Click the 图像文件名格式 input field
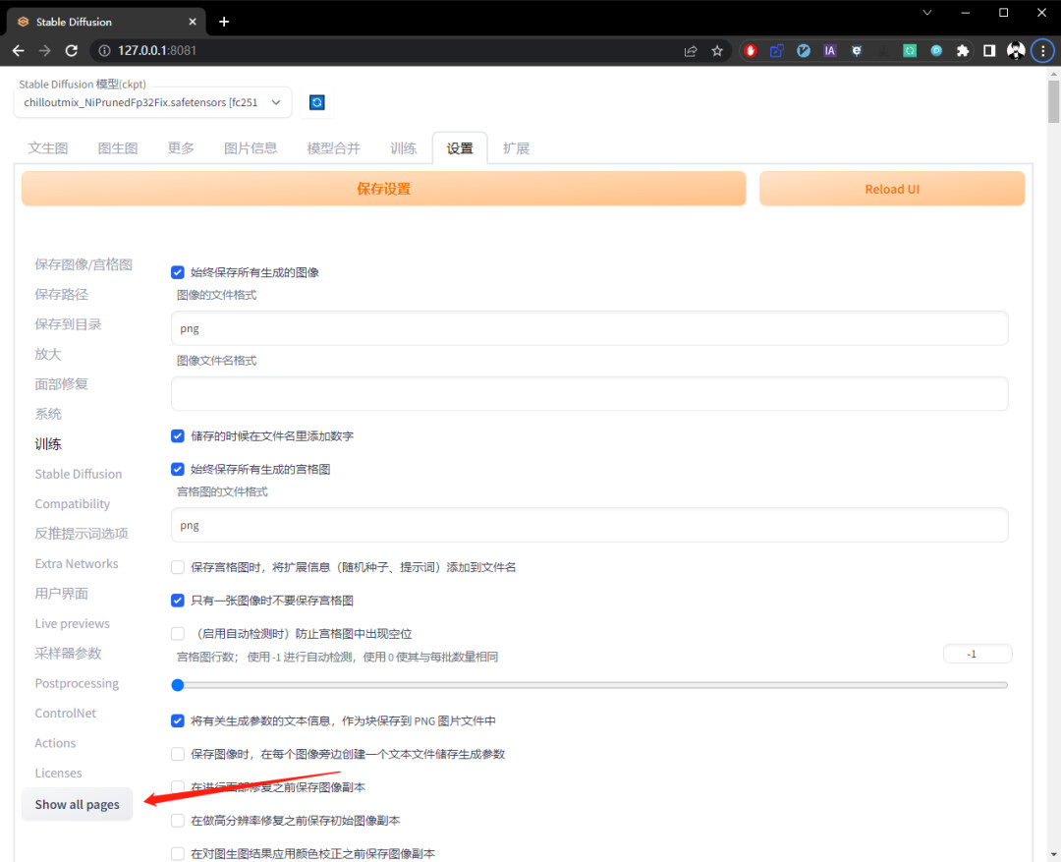This screenshot has width=1061, height=862. tap(589, 393)
